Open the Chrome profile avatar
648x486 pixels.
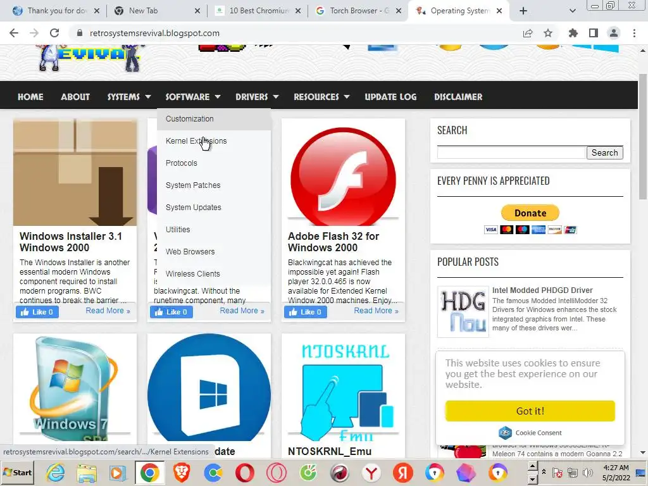tap(614, 33)
